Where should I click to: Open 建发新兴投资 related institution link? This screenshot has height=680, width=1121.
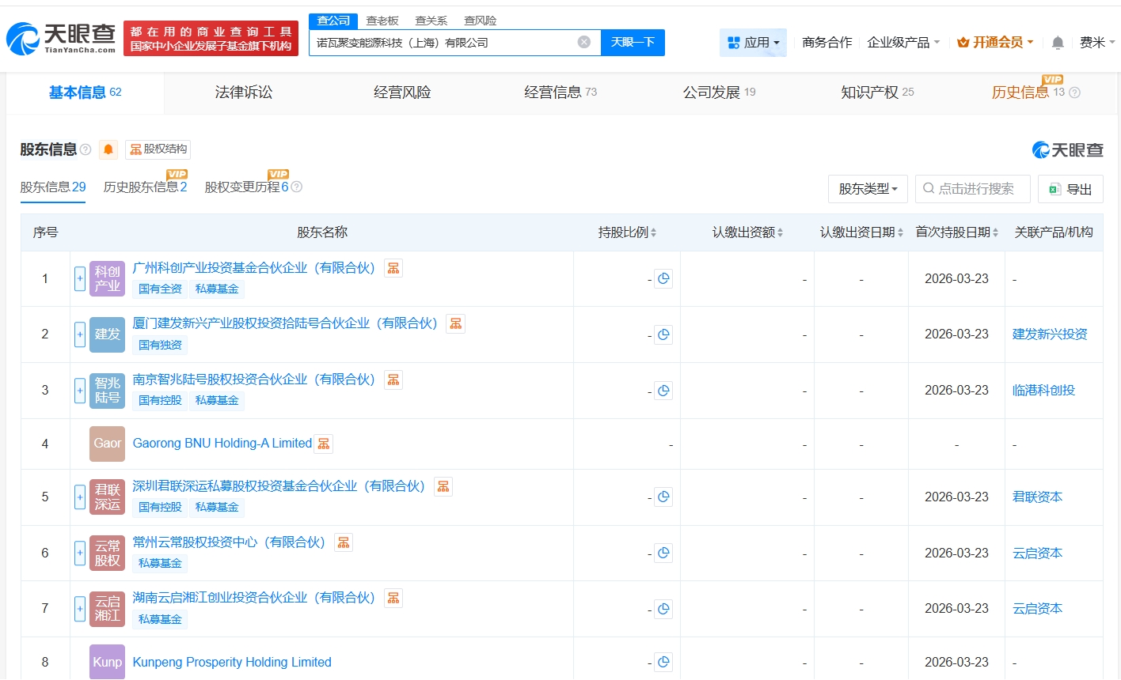pyautogui.click(x=1050, y=334)
